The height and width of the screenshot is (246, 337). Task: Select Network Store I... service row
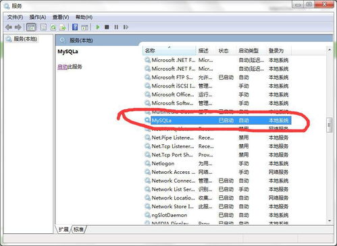(x=218, y=206)
